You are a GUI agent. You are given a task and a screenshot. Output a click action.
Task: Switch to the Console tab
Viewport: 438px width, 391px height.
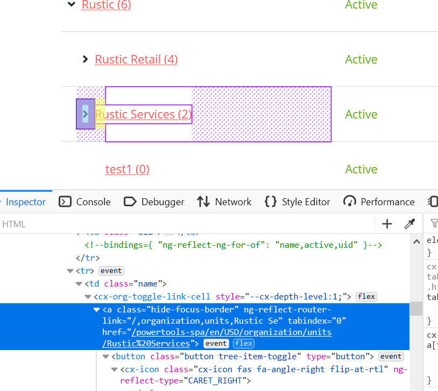[84, 202]
